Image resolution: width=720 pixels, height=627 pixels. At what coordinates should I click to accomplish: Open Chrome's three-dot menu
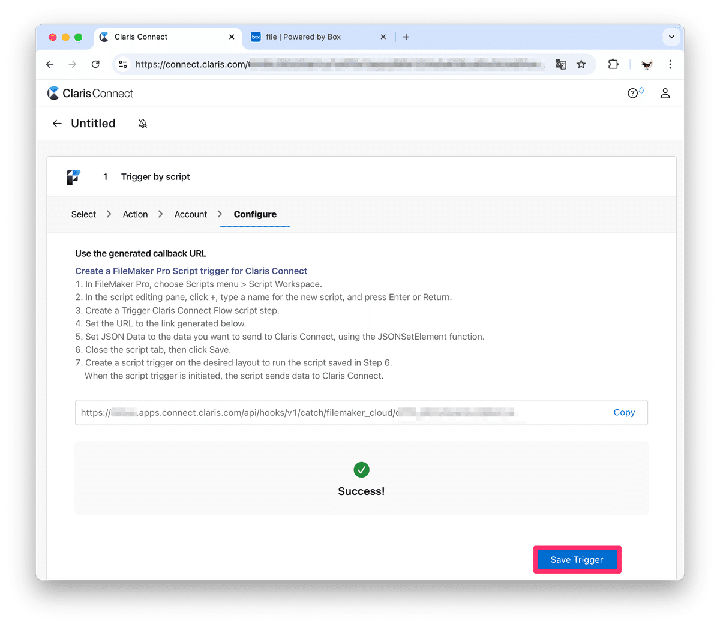tap(670, 64)
